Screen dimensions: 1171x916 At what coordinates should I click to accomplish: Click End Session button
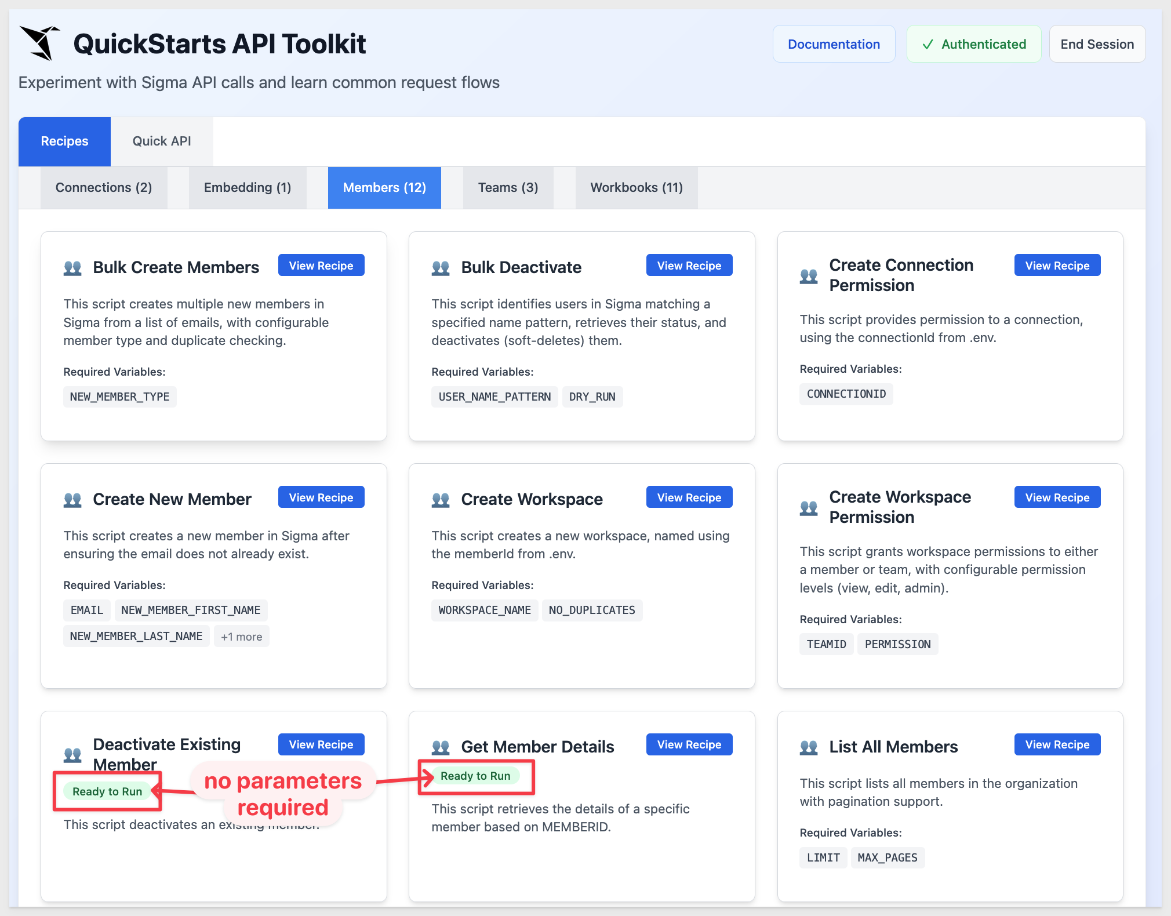(1097, 44)
